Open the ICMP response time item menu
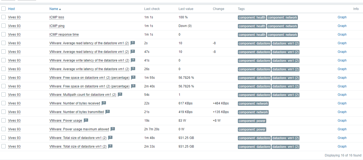Screen dimensions: 363x160 tap(64, 35)
